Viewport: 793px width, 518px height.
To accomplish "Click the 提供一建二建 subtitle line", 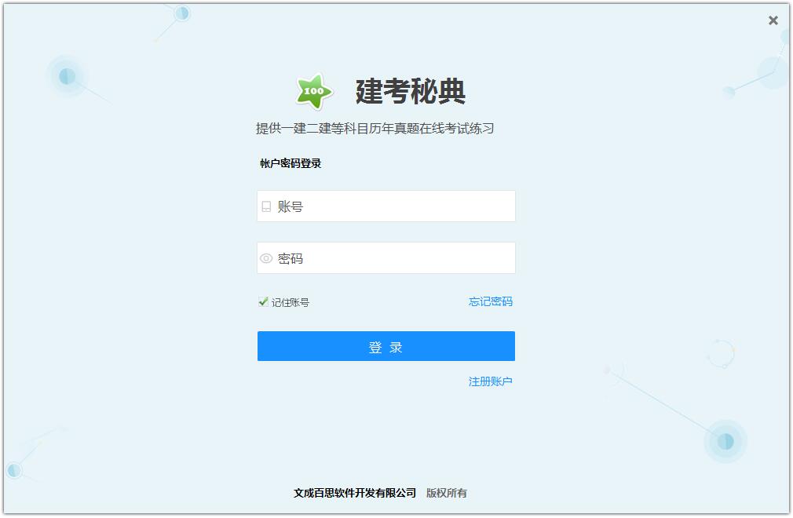I will coord(375,129).
